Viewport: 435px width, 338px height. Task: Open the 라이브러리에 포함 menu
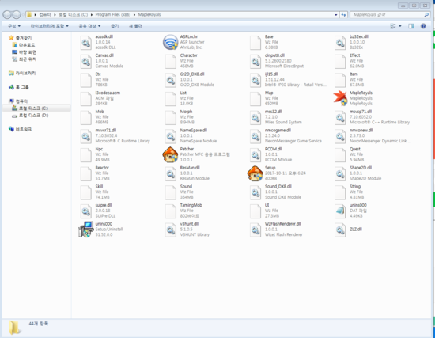pos(49,26)
